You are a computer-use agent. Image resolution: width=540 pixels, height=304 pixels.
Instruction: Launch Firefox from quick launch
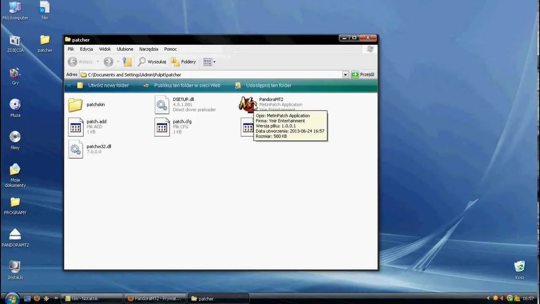point(37,298)
